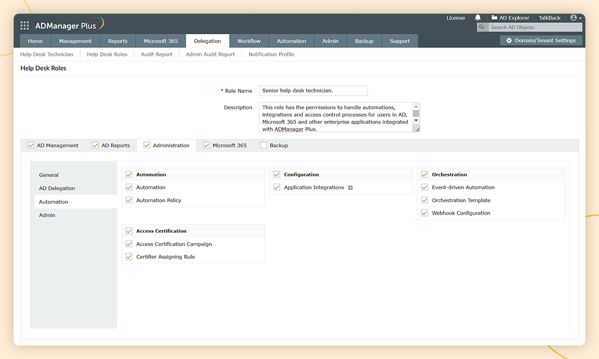Open the Help Desk Technician link
Screen dimensions: 599x359
click(x=47, y=54)
